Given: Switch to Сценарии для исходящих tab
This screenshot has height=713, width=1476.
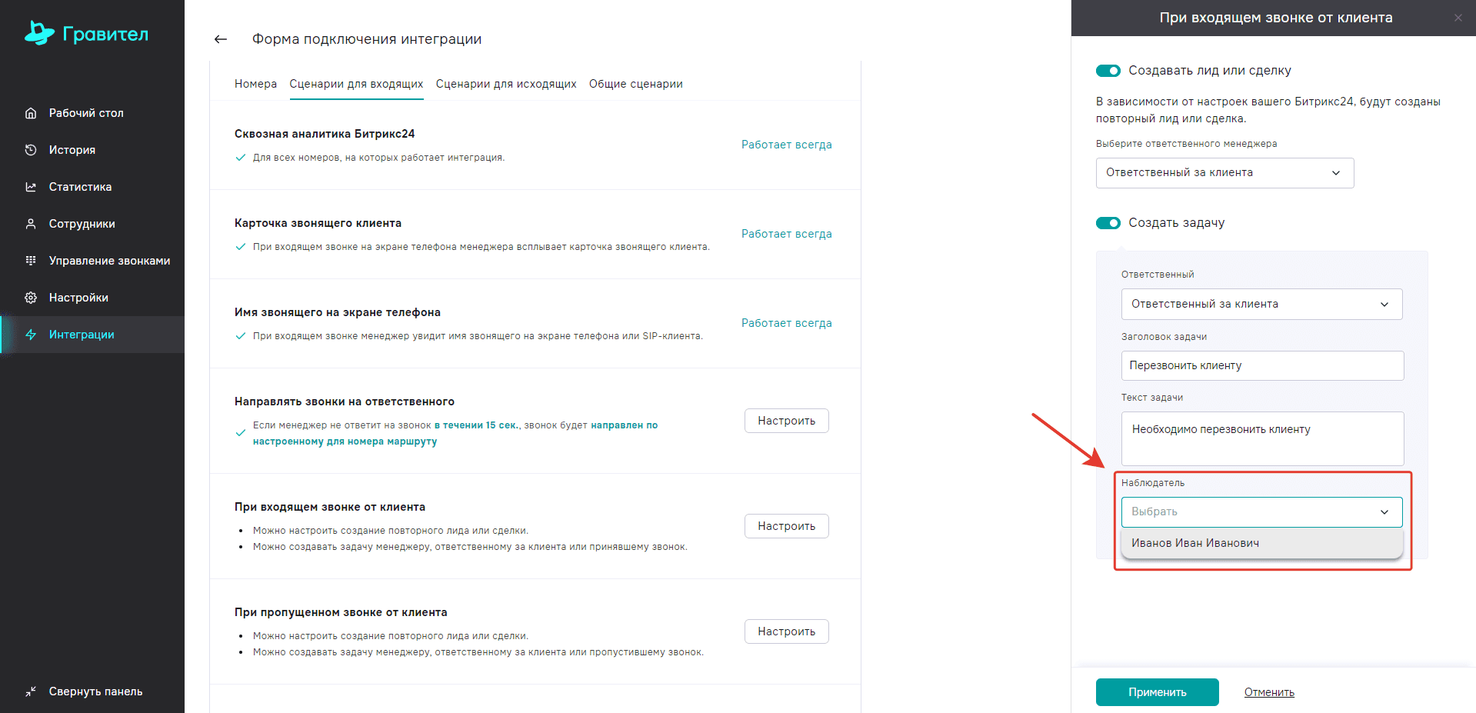Looking at the screenshot, I should pyautogui.click(x=506, y=84).
